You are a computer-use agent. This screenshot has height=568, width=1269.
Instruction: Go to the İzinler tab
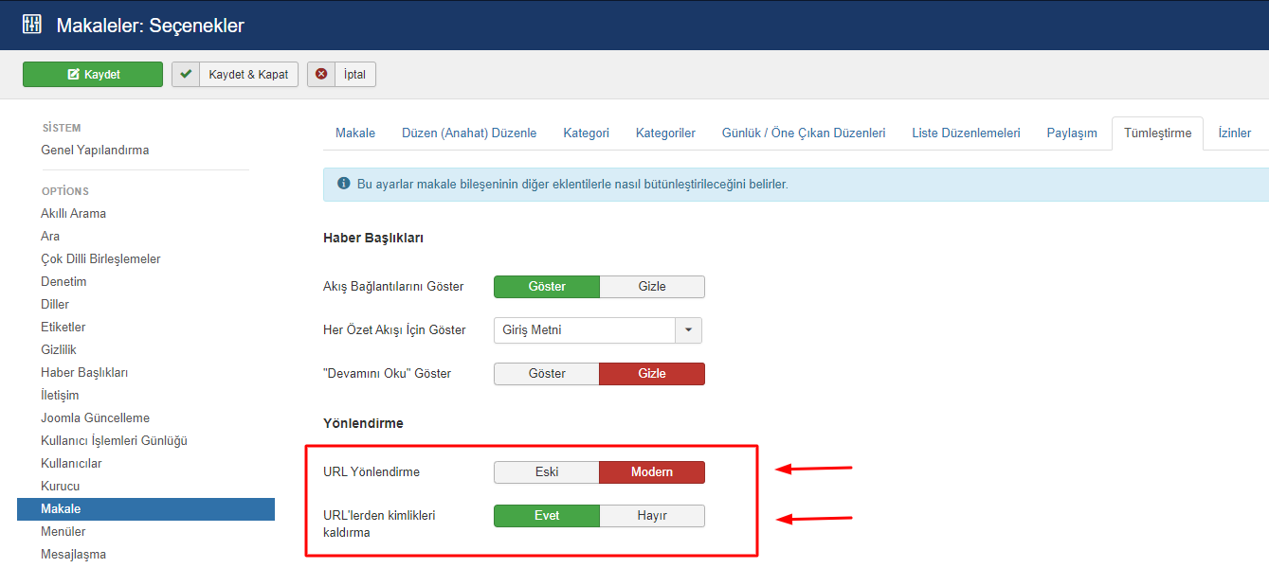[x=1234, y=133]
